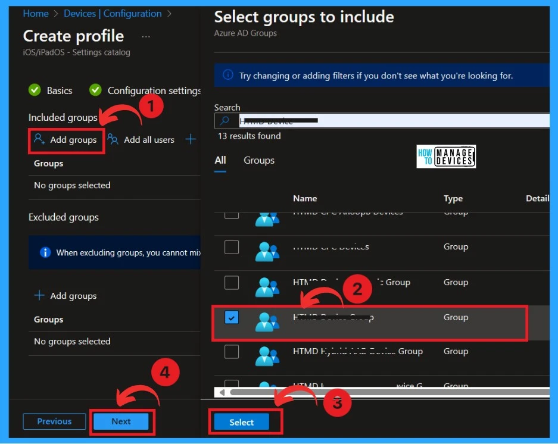Check the HTMD CPC Devices row checkbox
This screenshot has width=558, height=444.
pyautogui.click(x=231, y=247)
